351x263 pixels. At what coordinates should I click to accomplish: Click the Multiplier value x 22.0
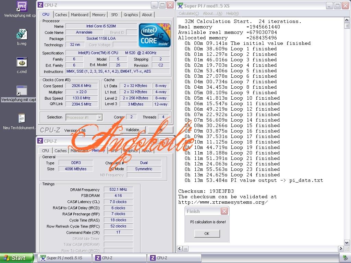(82, 92)
